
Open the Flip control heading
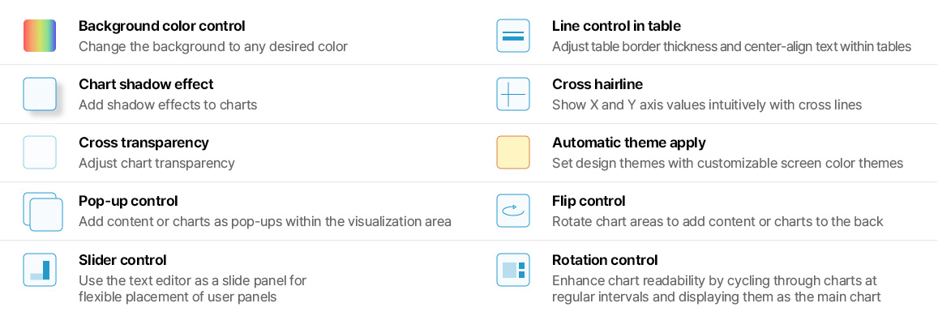(x=589, y=201)
